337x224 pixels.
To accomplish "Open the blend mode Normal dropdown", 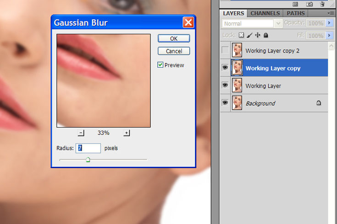I will [x=278, y=23].
